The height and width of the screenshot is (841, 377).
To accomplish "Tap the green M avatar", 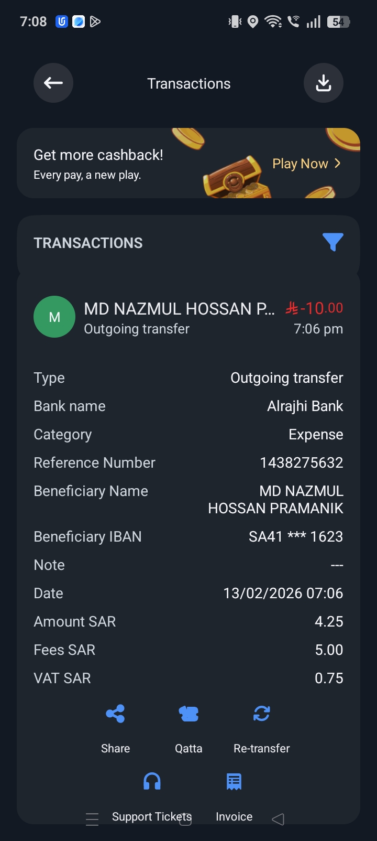I will (54, 317).
